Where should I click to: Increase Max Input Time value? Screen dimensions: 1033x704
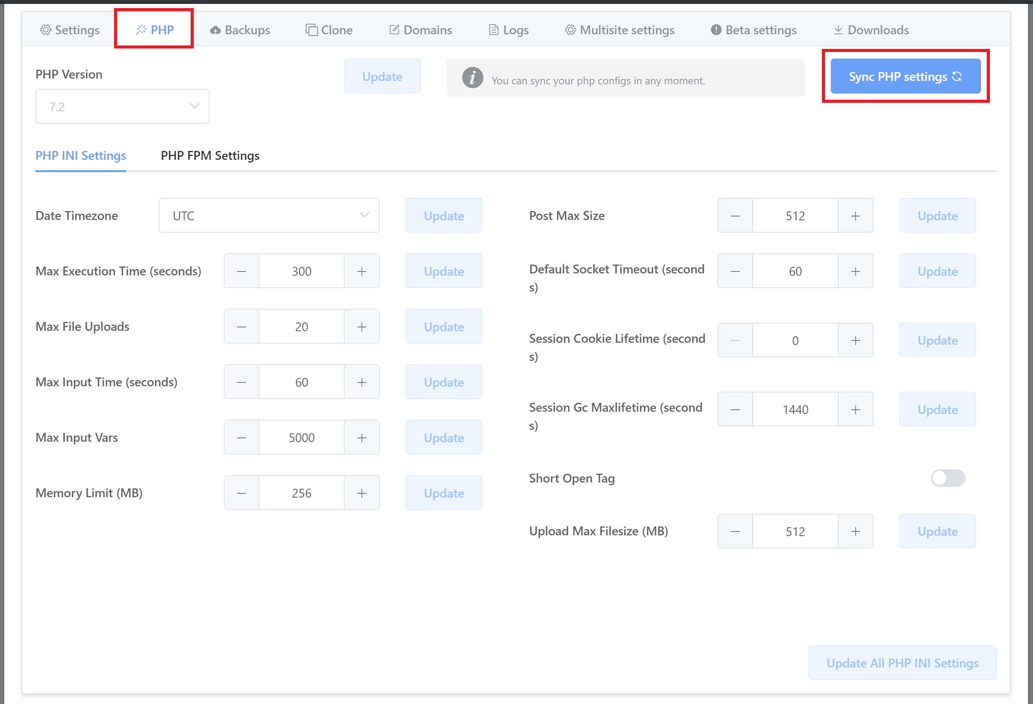(x=362, y=382)
